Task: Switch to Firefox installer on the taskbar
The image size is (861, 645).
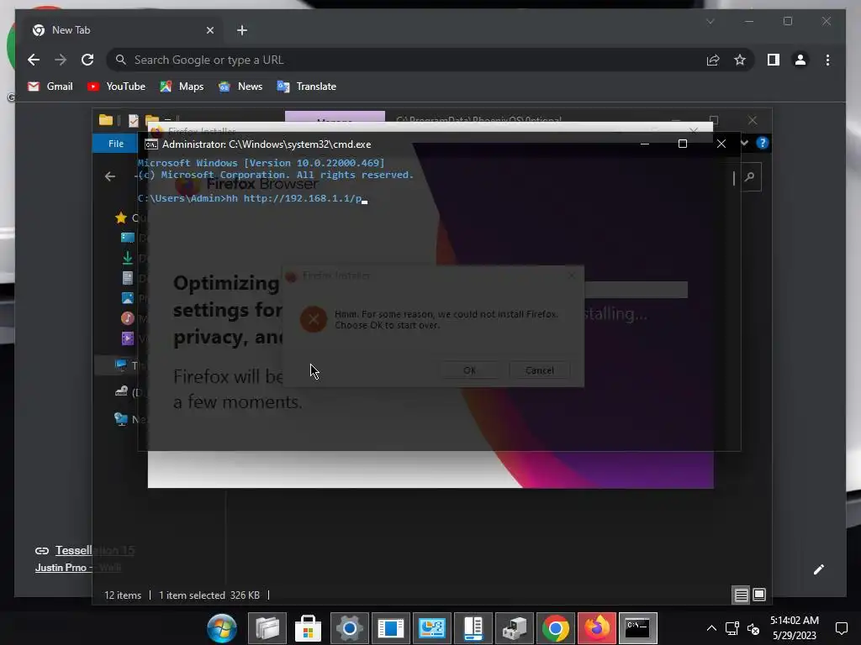Action: pos(596,628)
